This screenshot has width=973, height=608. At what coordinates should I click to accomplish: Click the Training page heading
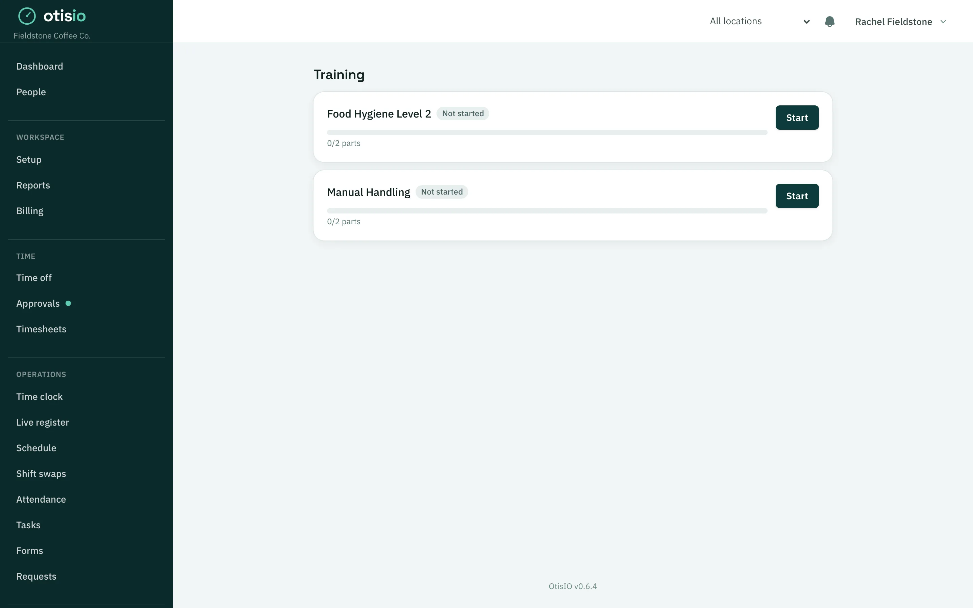tap(339, 75)
